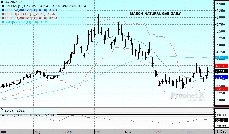229x134 pixels.
Task: Click the red diamond beside BOLL HI
Action: tap(3, 14)
